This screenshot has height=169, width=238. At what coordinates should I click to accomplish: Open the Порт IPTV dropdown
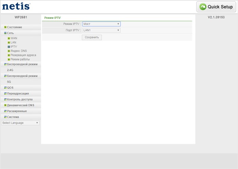(101, 30)
